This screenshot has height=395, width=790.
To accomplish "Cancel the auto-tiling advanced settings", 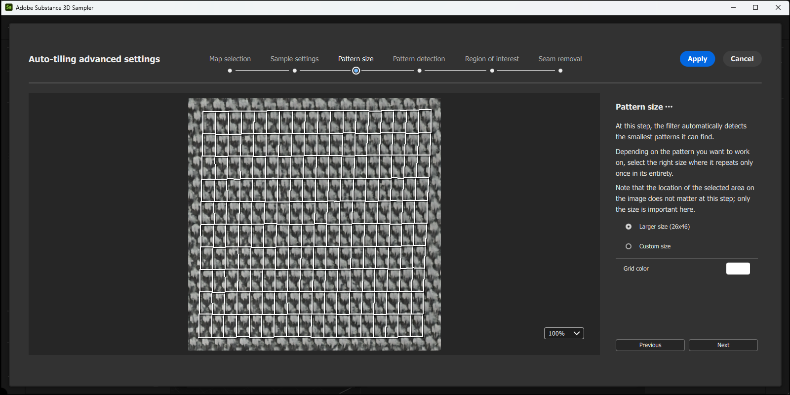I will click(742, 59).
